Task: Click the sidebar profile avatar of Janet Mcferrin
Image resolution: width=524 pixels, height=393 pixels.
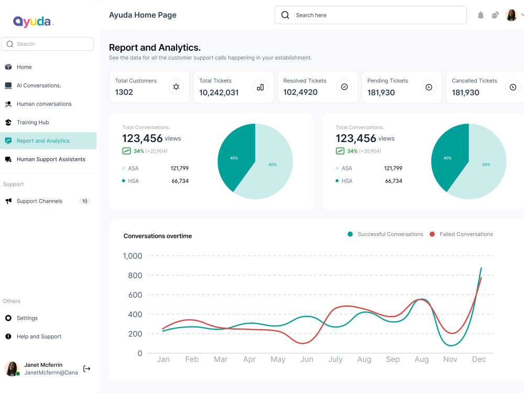Action: point(12,368)
